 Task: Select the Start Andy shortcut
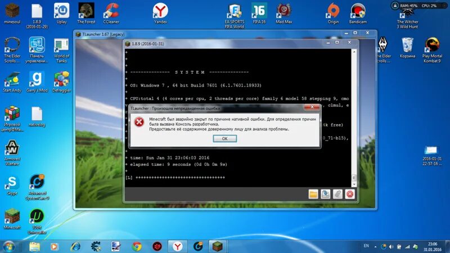pos(12,82)
